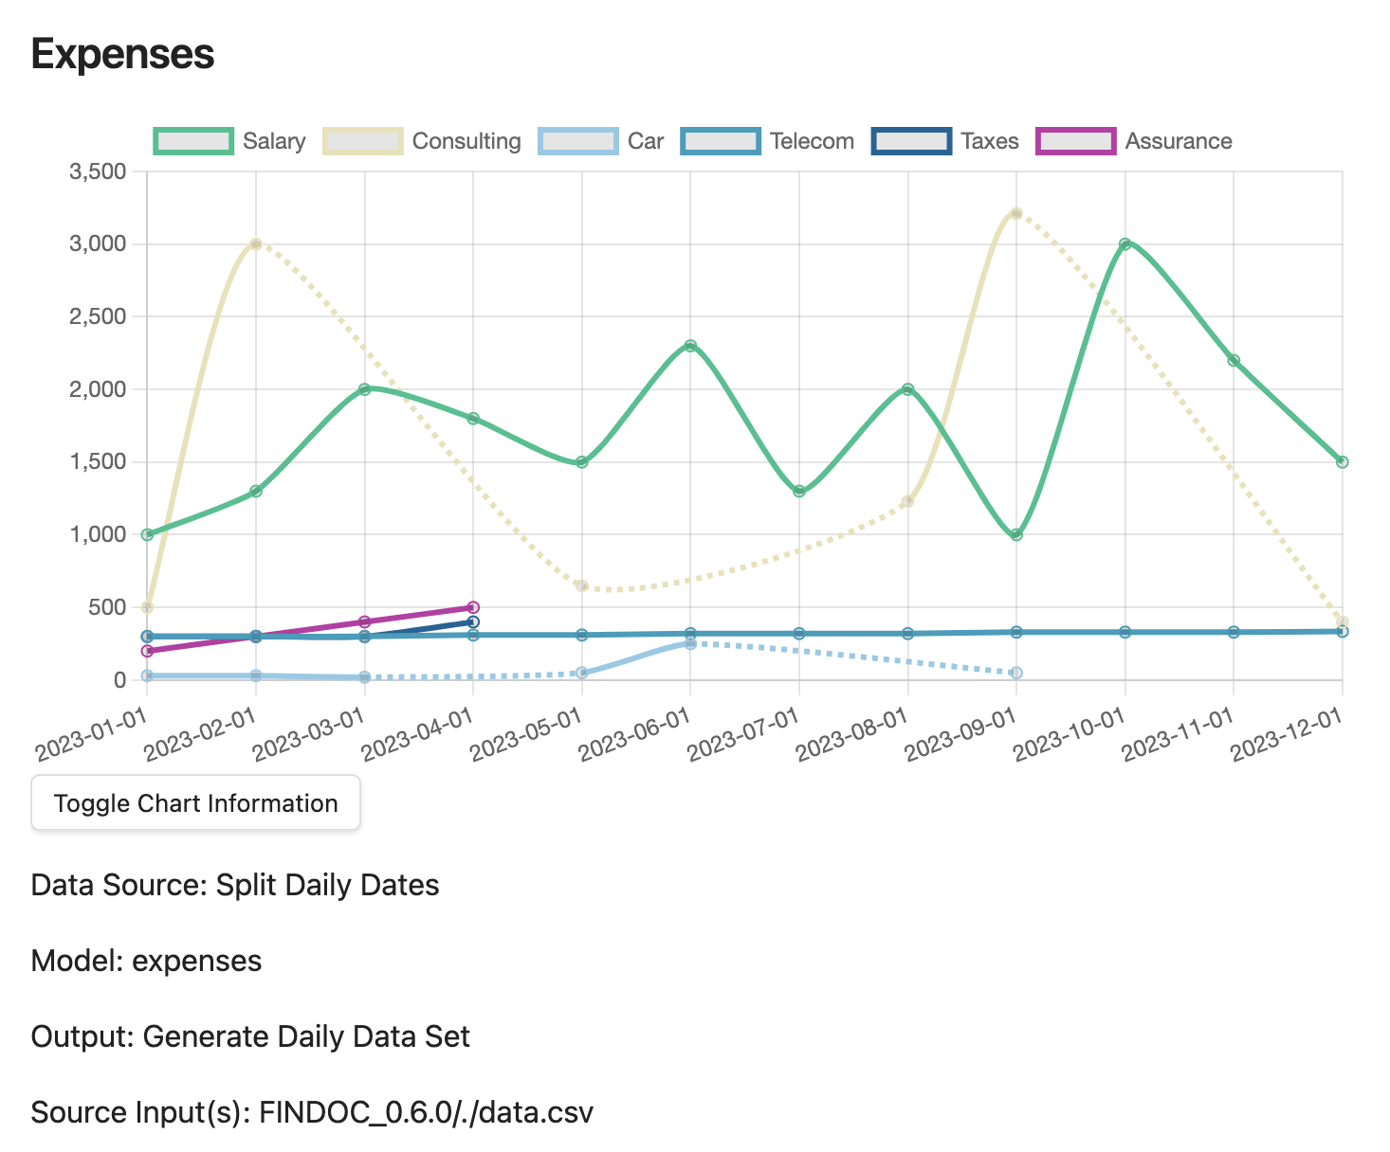The image size is (1390, 1152).
Task: Click the Consulting data point at 2023-05-01
Action: click(x=582, y=585)
